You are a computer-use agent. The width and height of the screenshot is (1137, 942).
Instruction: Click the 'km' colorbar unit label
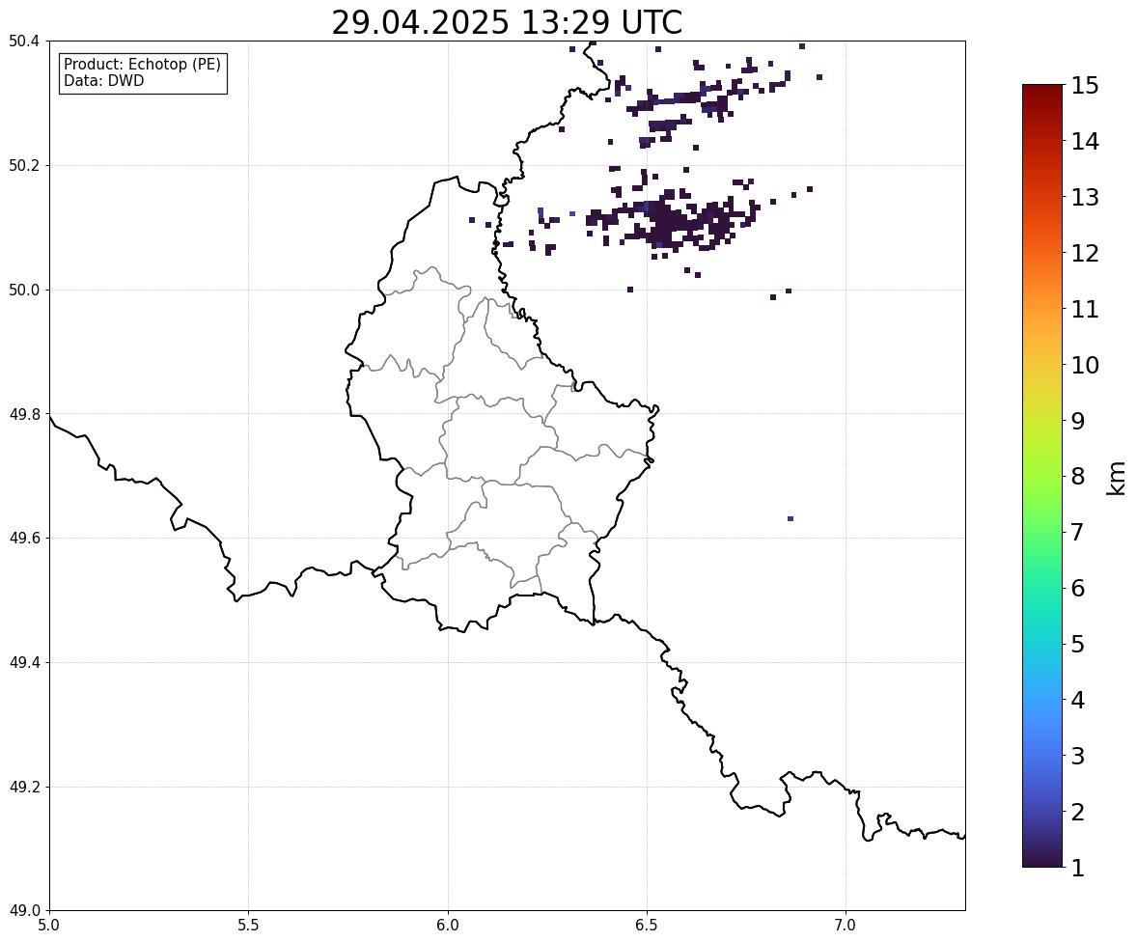pyautogui.click(x=1117, y=479)
